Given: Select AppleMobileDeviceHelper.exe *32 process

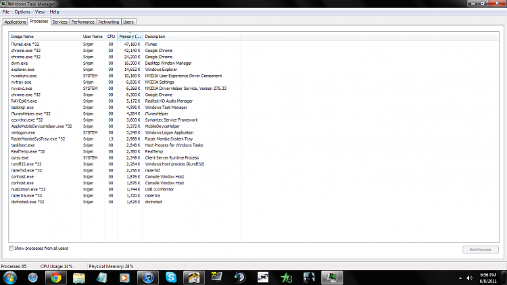Looking at the screenshot, I should (x=125, y=126).
